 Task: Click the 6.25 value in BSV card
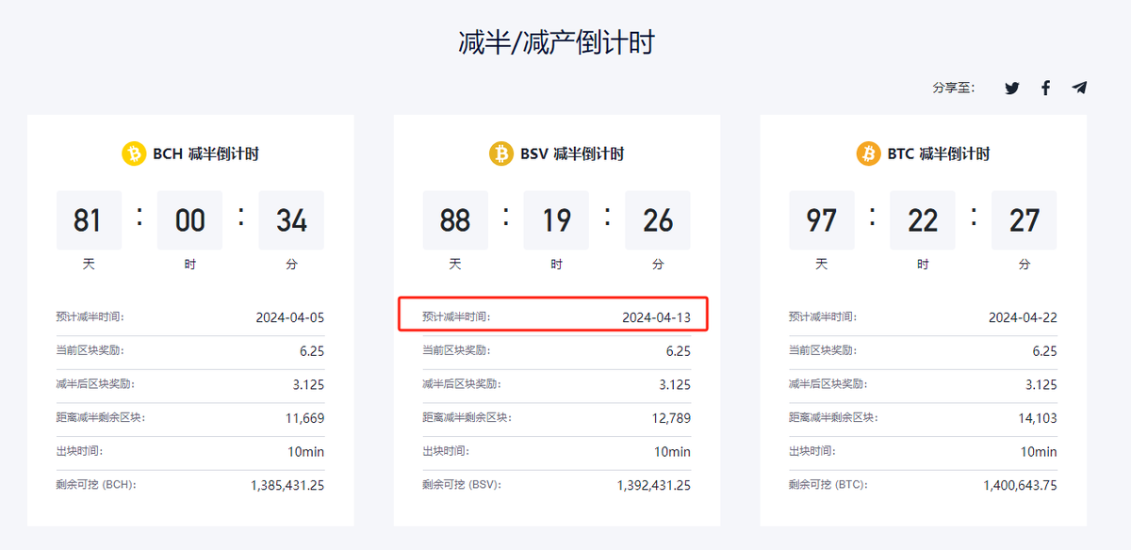pyautogui.click(x=678, y=350)
